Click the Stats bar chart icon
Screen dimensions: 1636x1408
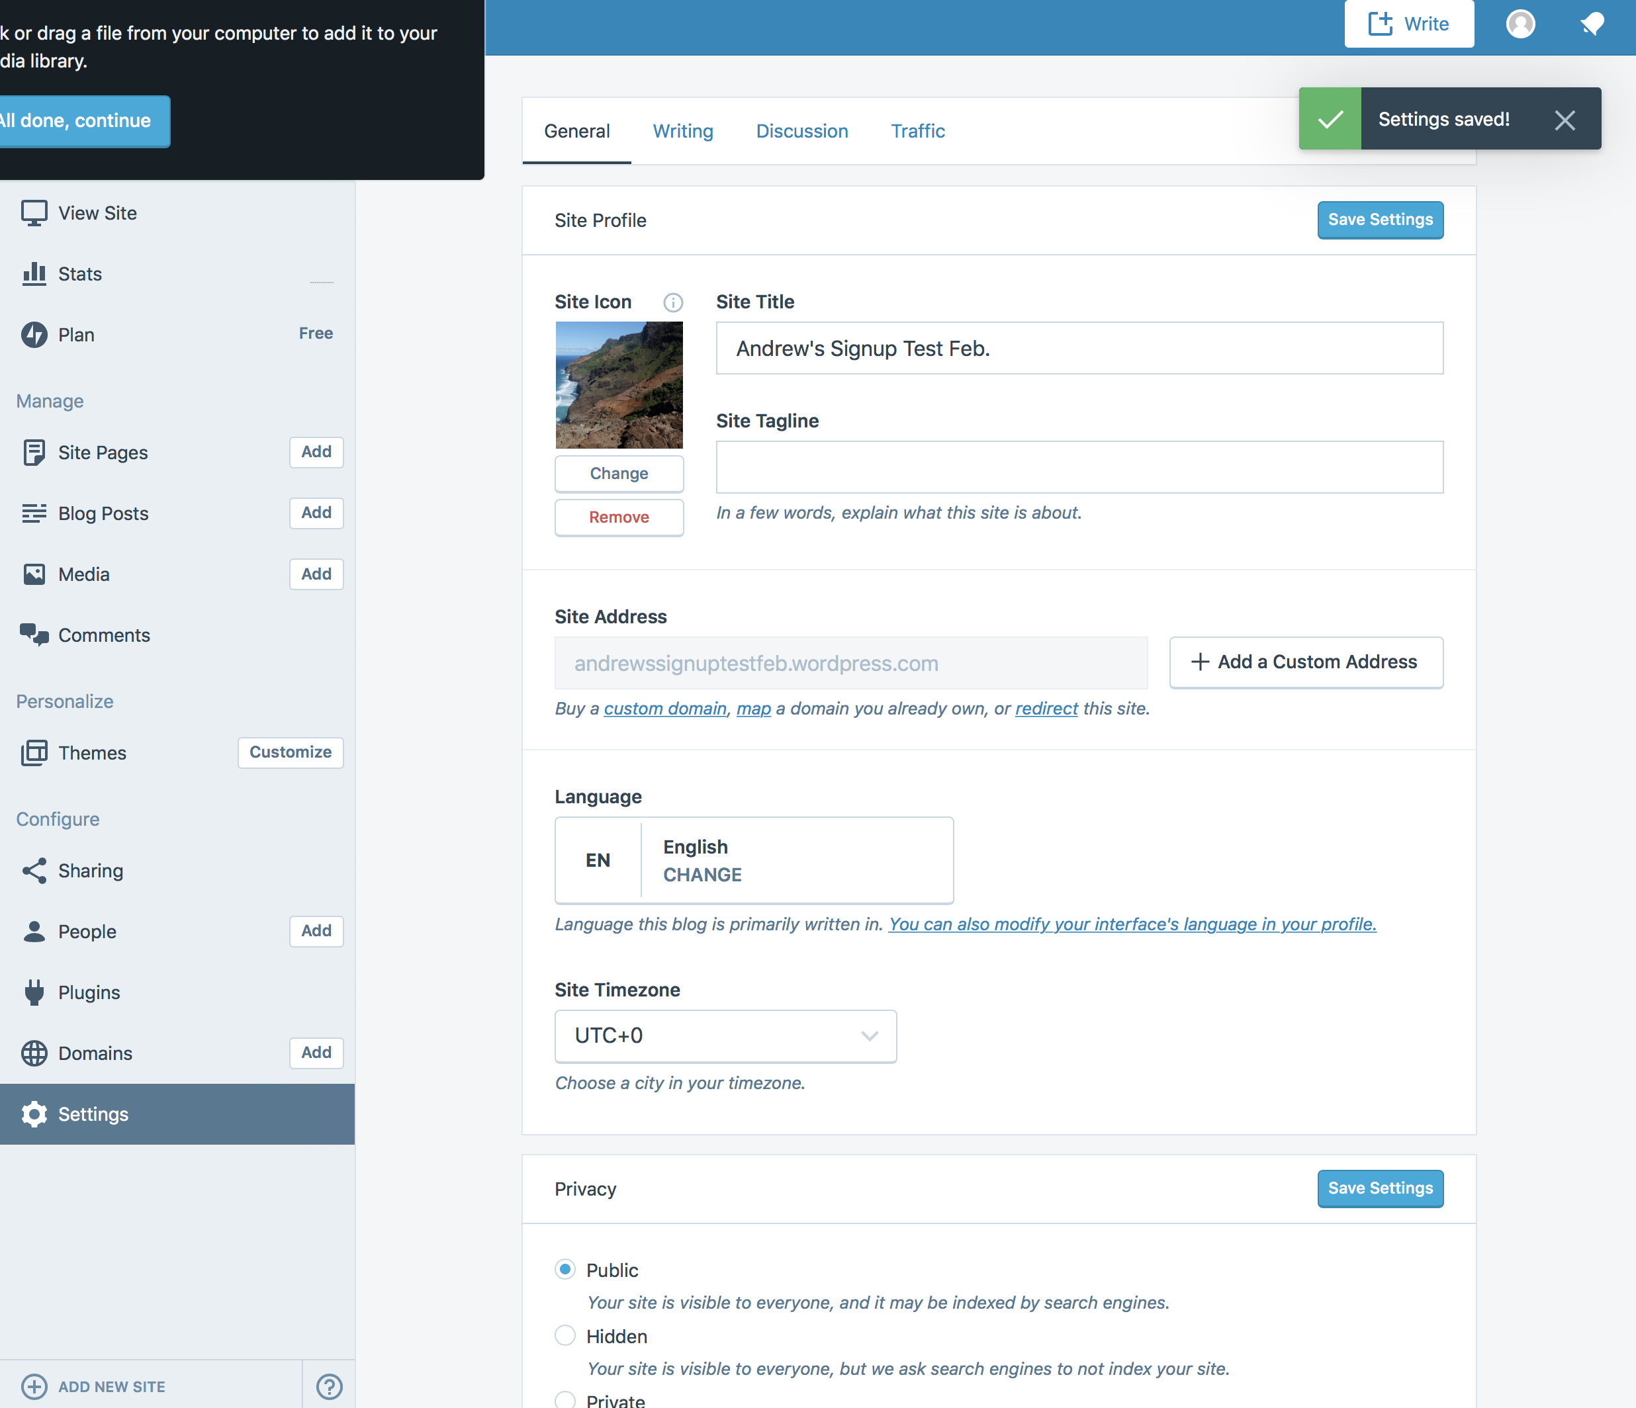pos(34,274)
